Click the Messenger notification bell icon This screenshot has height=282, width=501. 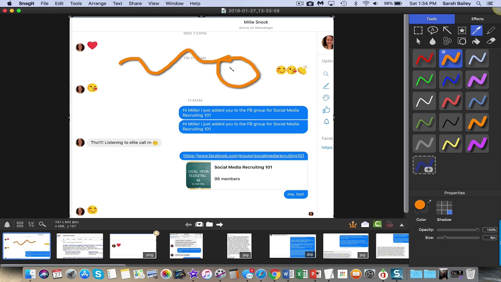click(x=326, y=122)
